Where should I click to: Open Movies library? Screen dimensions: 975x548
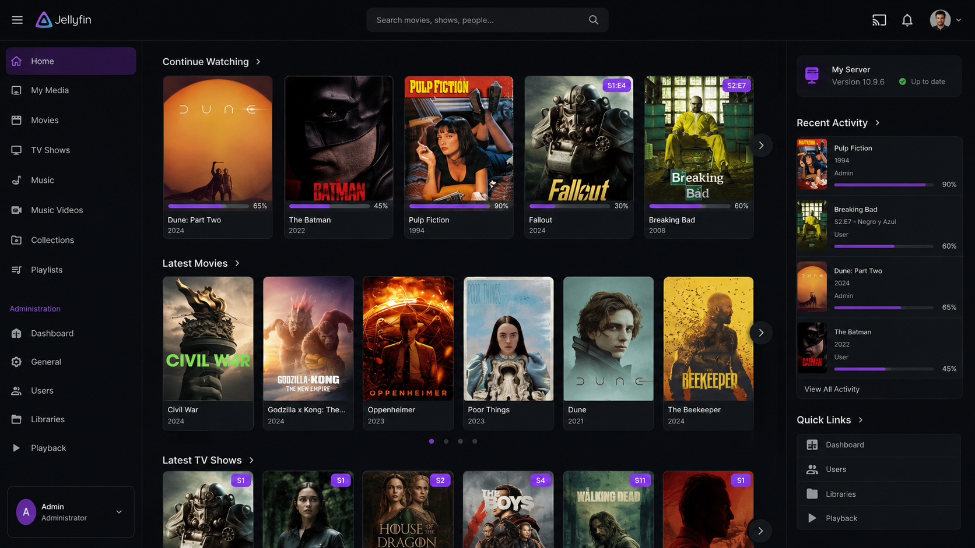pyautogui.click(x=71, y=120)
